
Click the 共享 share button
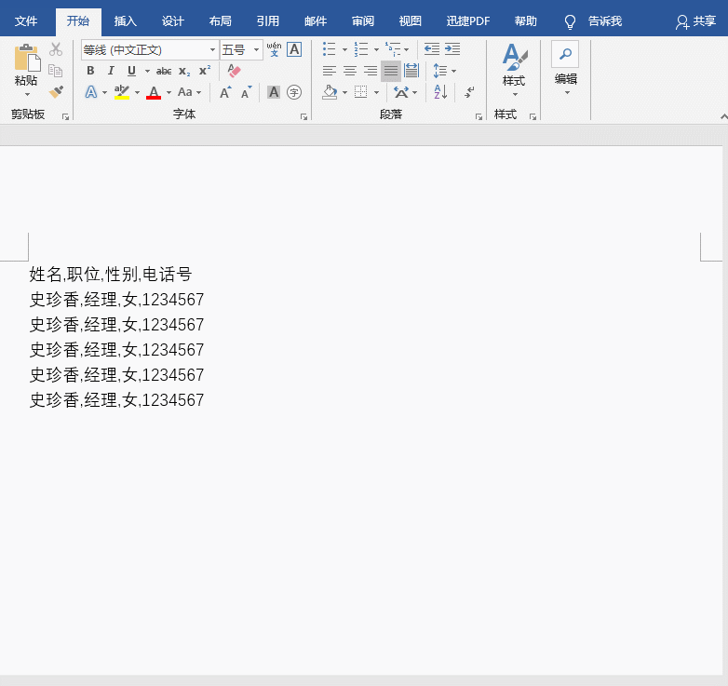695,21
